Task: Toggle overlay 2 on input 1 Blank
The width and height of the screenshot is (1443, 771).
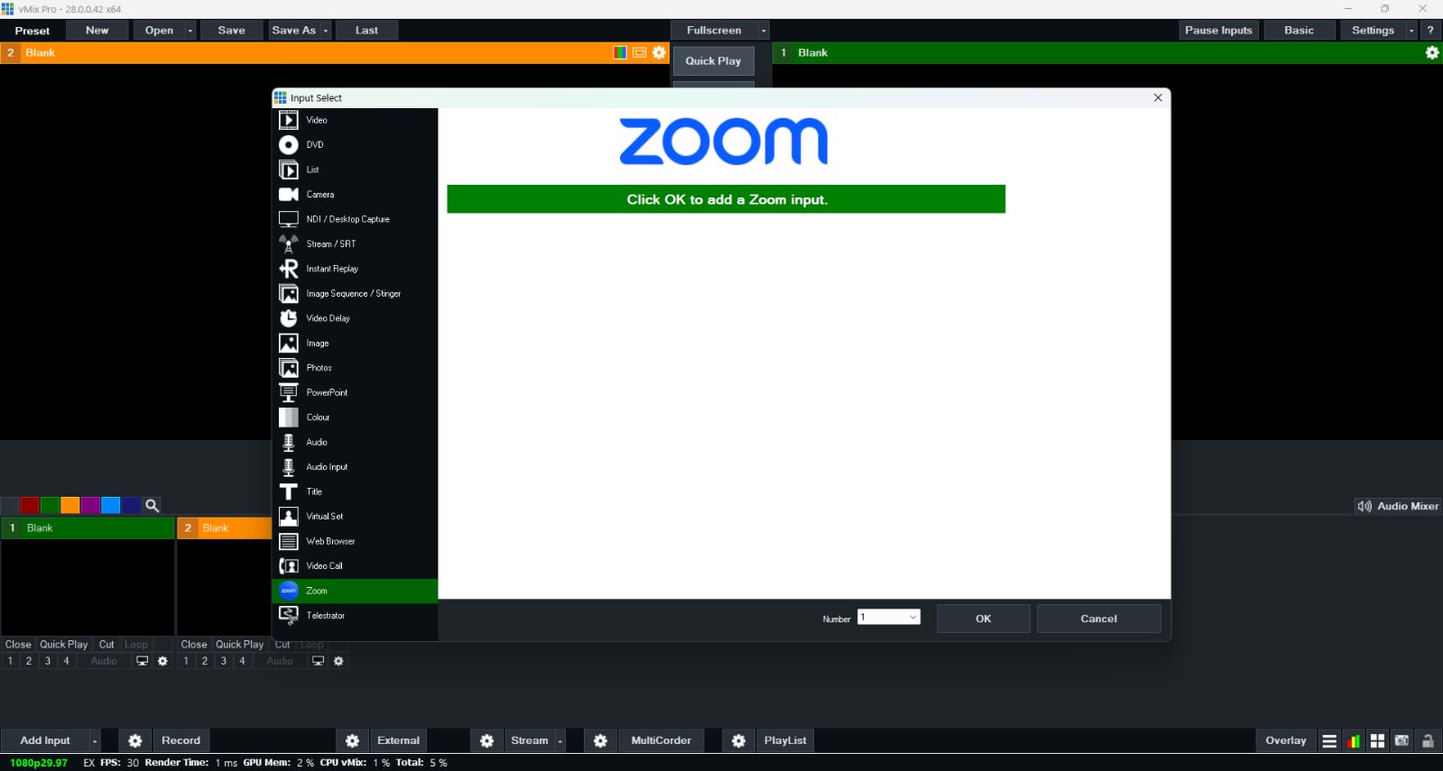Action: [x=29, y=661]
